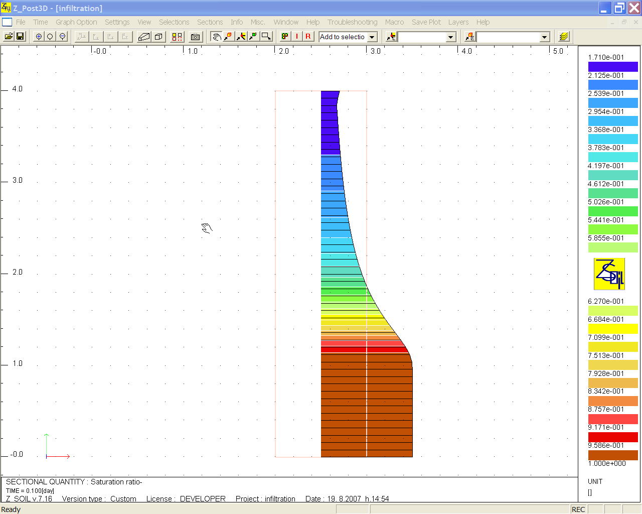Open the rightmost toolbar empty combo box
This screenshot has width=642, height=514.
point(544,37)
